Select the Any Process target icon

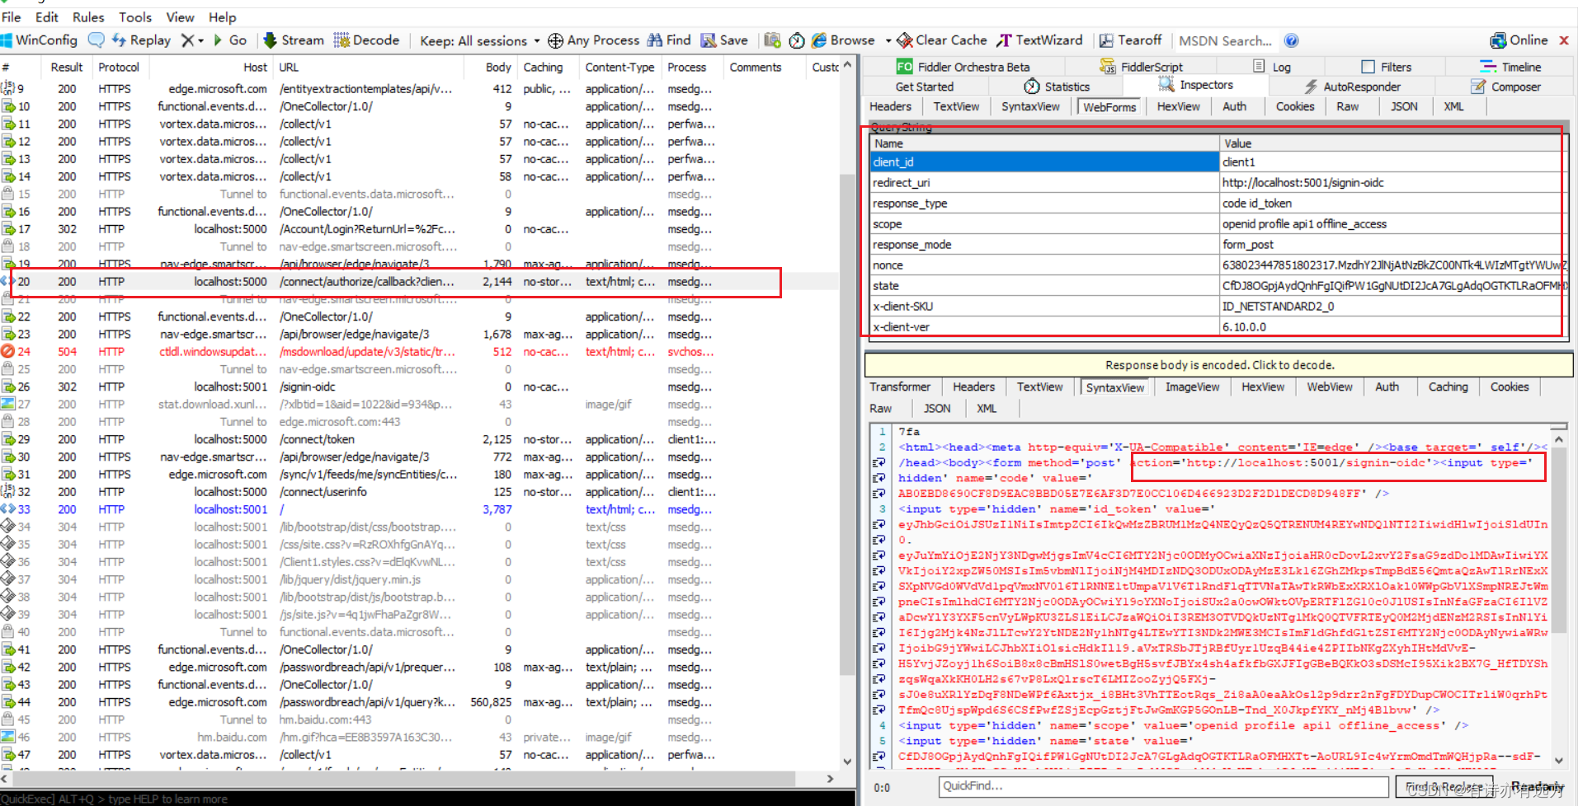coord(555,40)
